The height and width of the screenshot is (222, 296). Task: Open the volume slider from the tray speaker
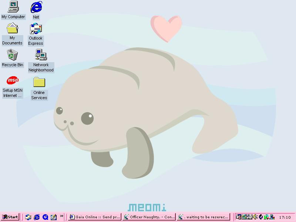(x=255, y=216)
